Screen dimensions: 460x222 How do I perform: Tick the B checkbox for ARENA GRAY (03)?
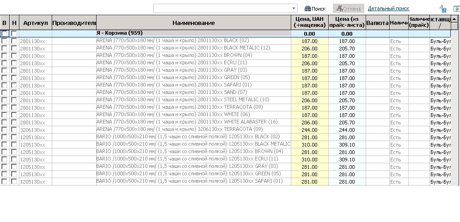tap(4, 70)
